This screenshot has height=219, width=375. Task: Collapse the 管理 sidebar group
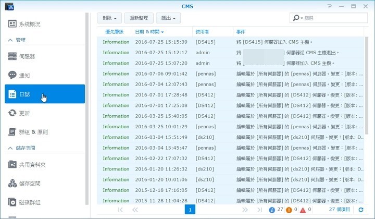click(10, 40)
